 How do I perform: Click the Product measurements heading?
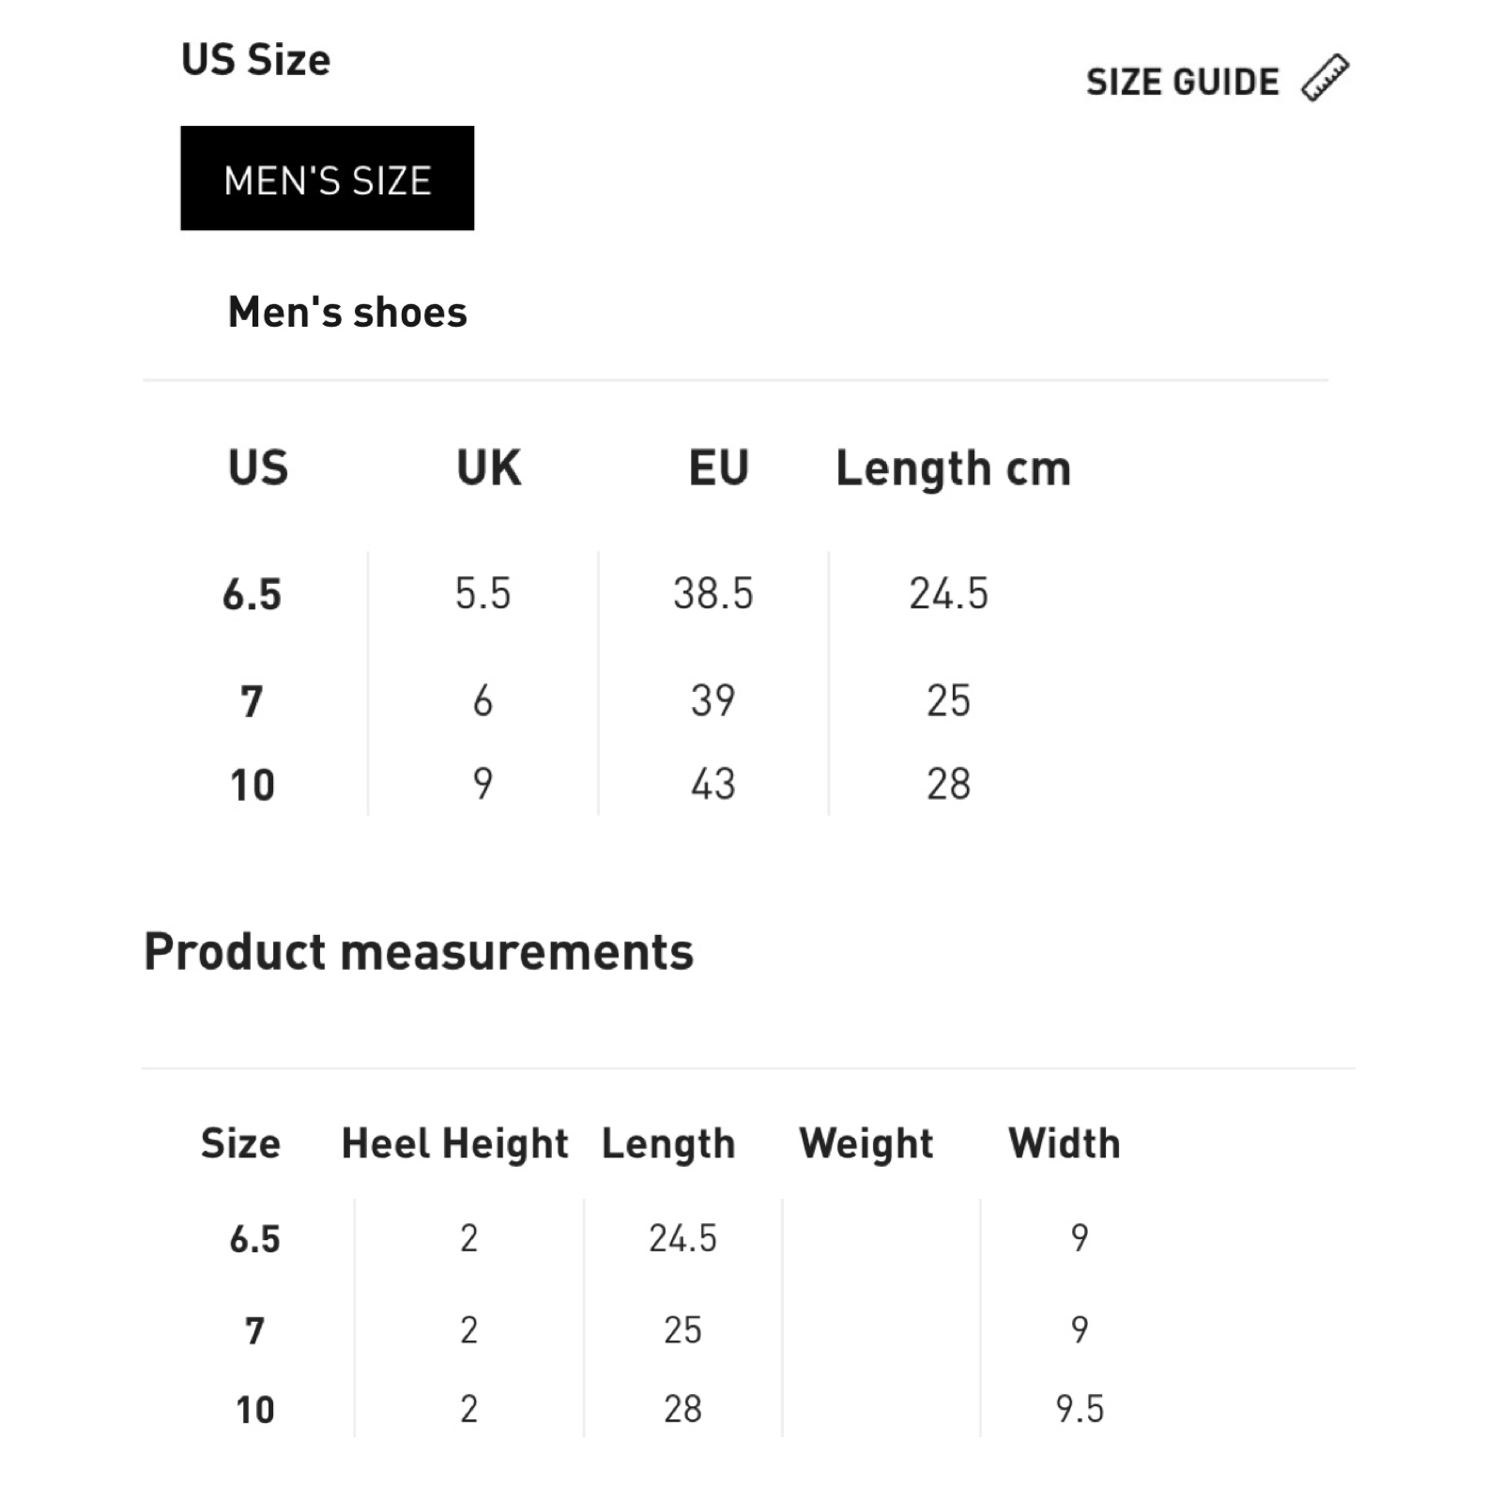(419, 951)
